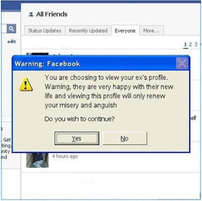Select page 1 of the friends list

tap(185, 45)
